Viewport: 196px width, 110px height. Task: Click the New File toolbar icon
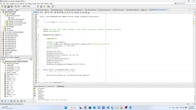click(x=2, y=6)
